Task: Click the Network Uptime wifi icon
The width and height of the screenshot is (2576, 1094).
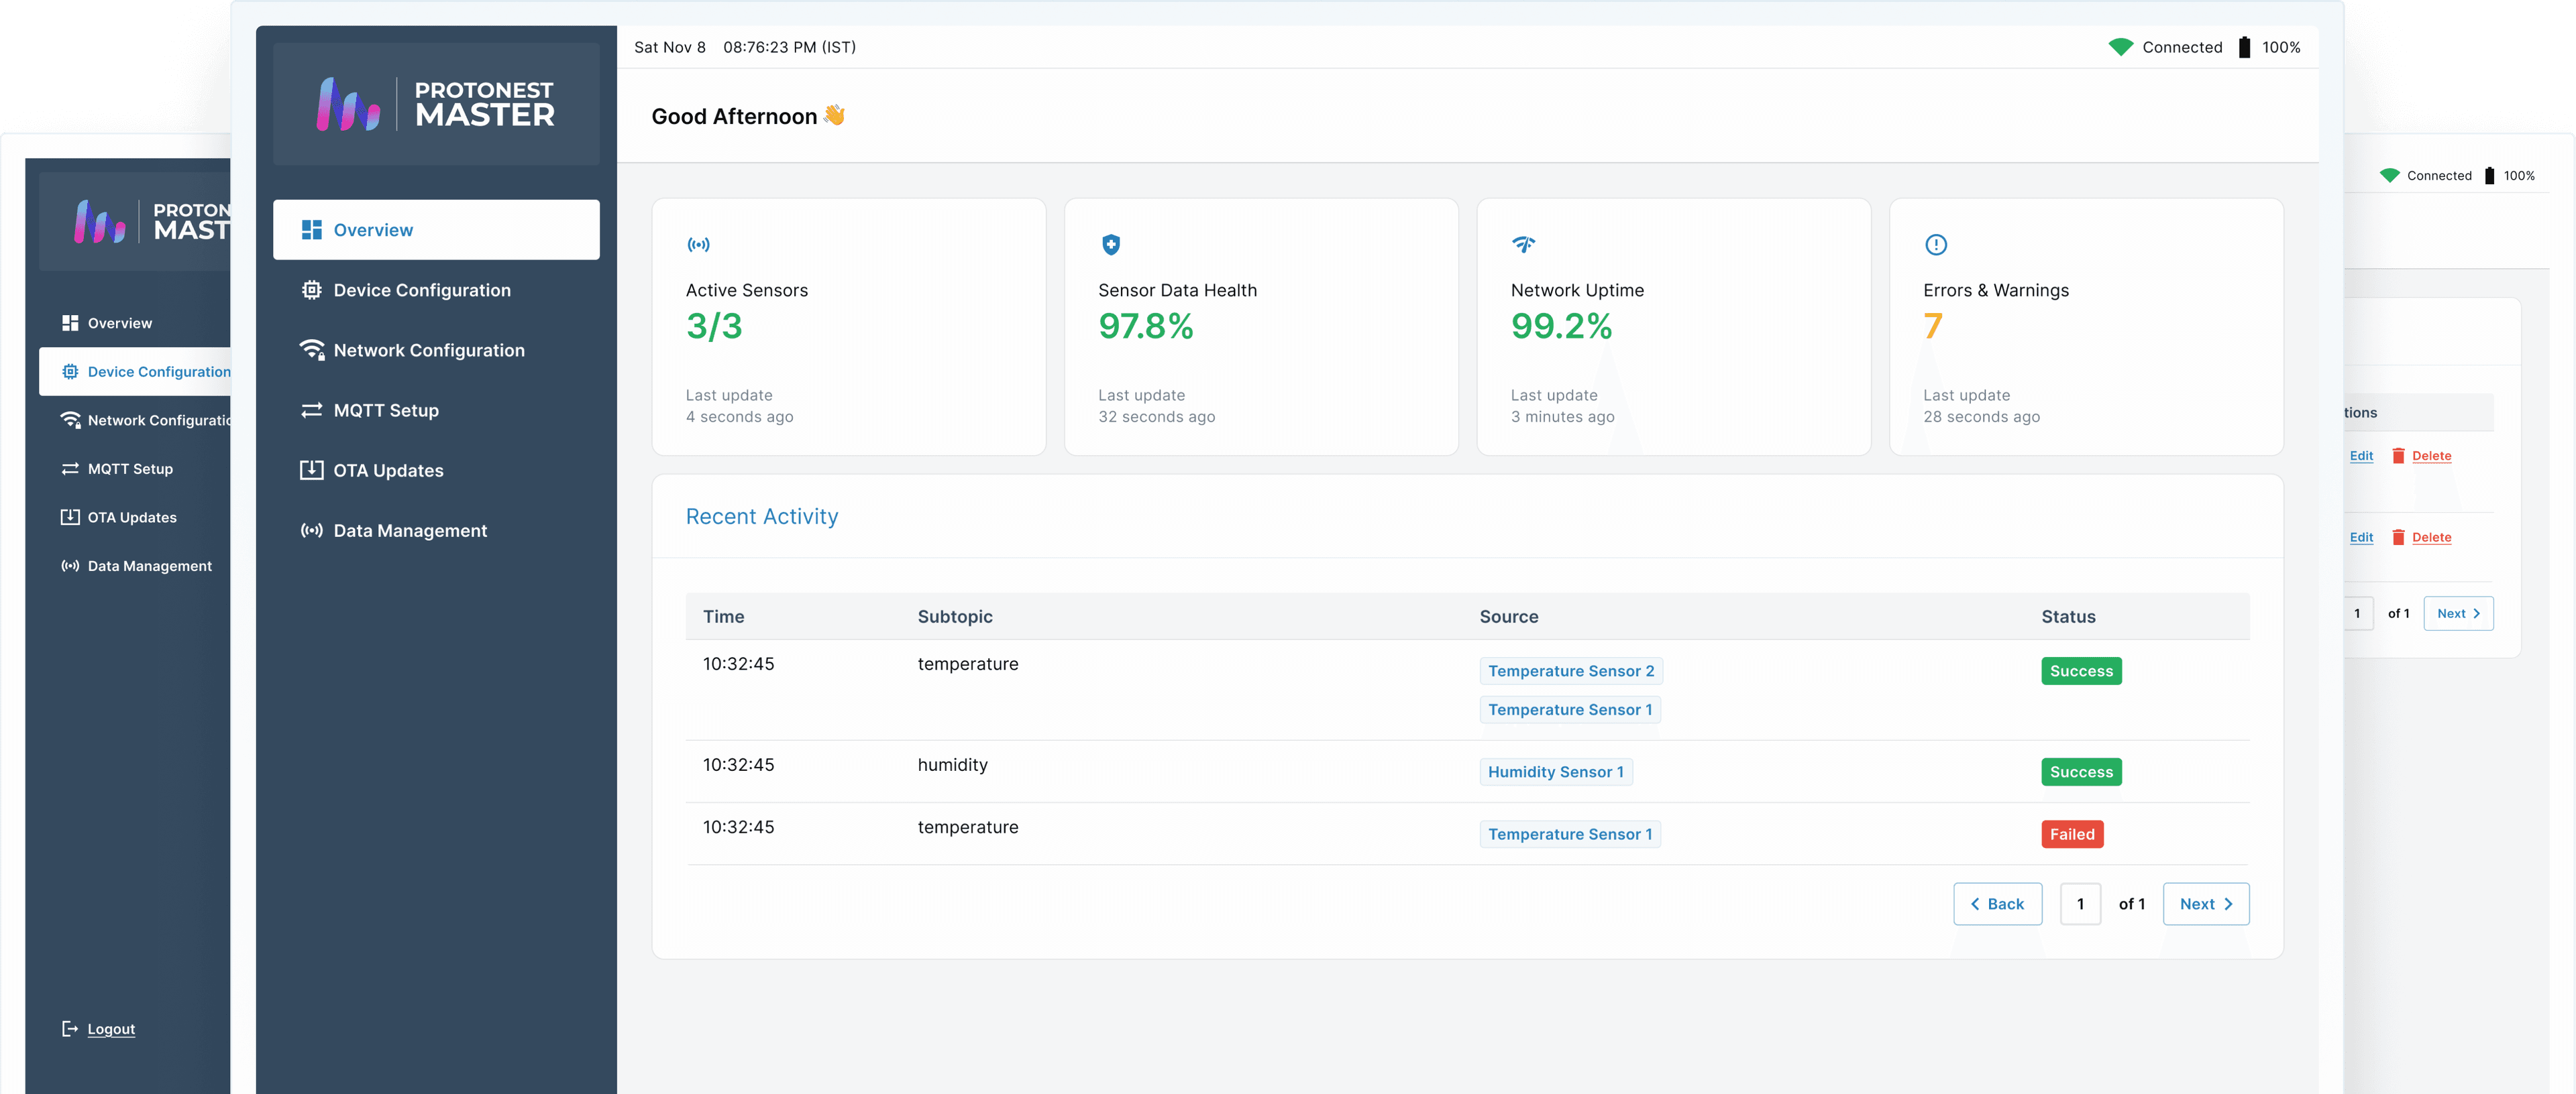Action: (x=1523, y=245)
